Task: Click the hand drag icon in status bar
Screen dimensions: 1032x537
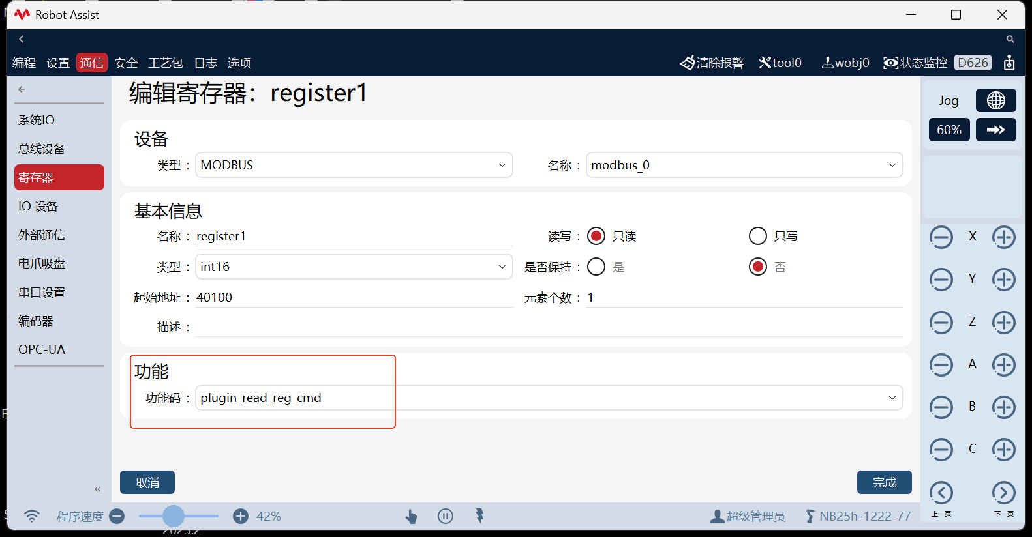Action: [411, 516]
